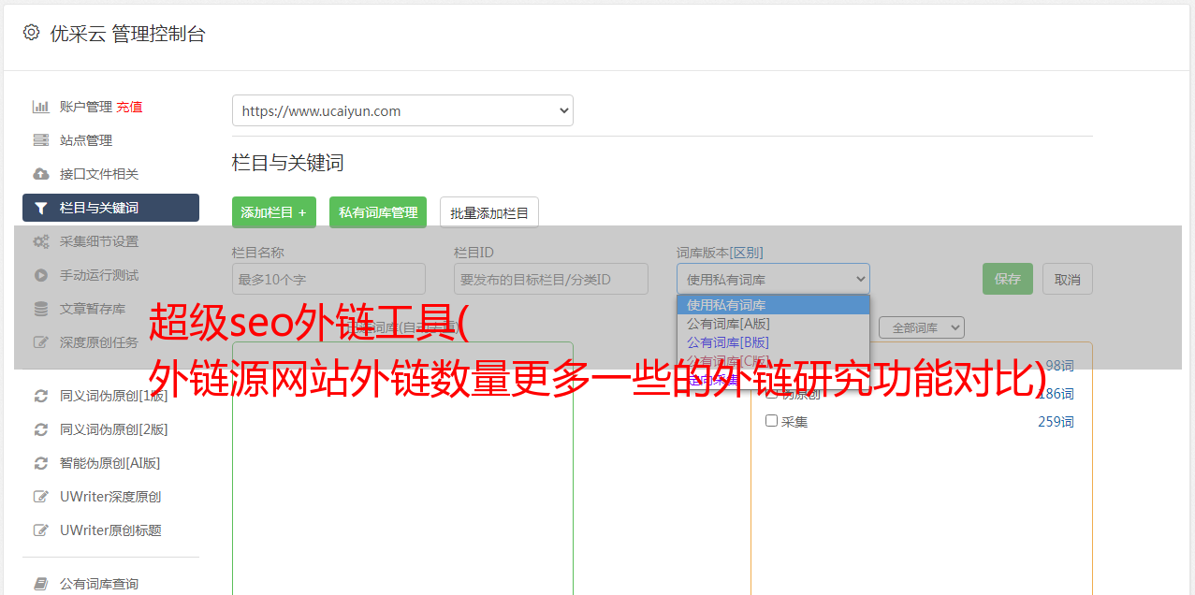Image resolution: width=1195 pixels, height=595 pixels.
Task: Click the red 充值 link
Action: pos(129,107)
